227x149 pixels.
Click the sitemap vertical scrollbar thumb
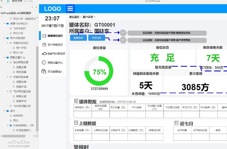point(37,89)
